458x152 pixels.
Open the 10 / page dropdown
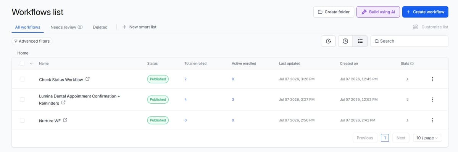coord(427,138)
